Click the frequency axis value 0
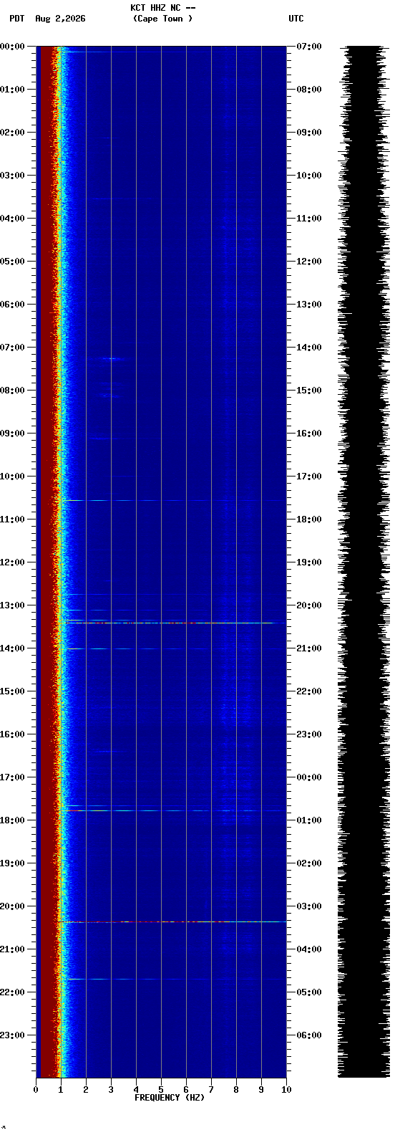Viewport: 395px width, 1135px height. [36, 1090]
